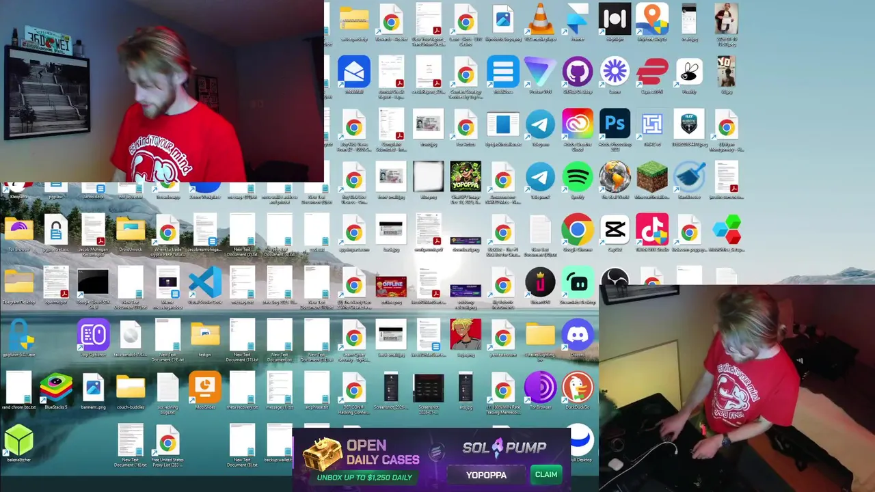Open the offline.png thumbnail
This screenshot has height=492, width=875.
tap(391, 286)
